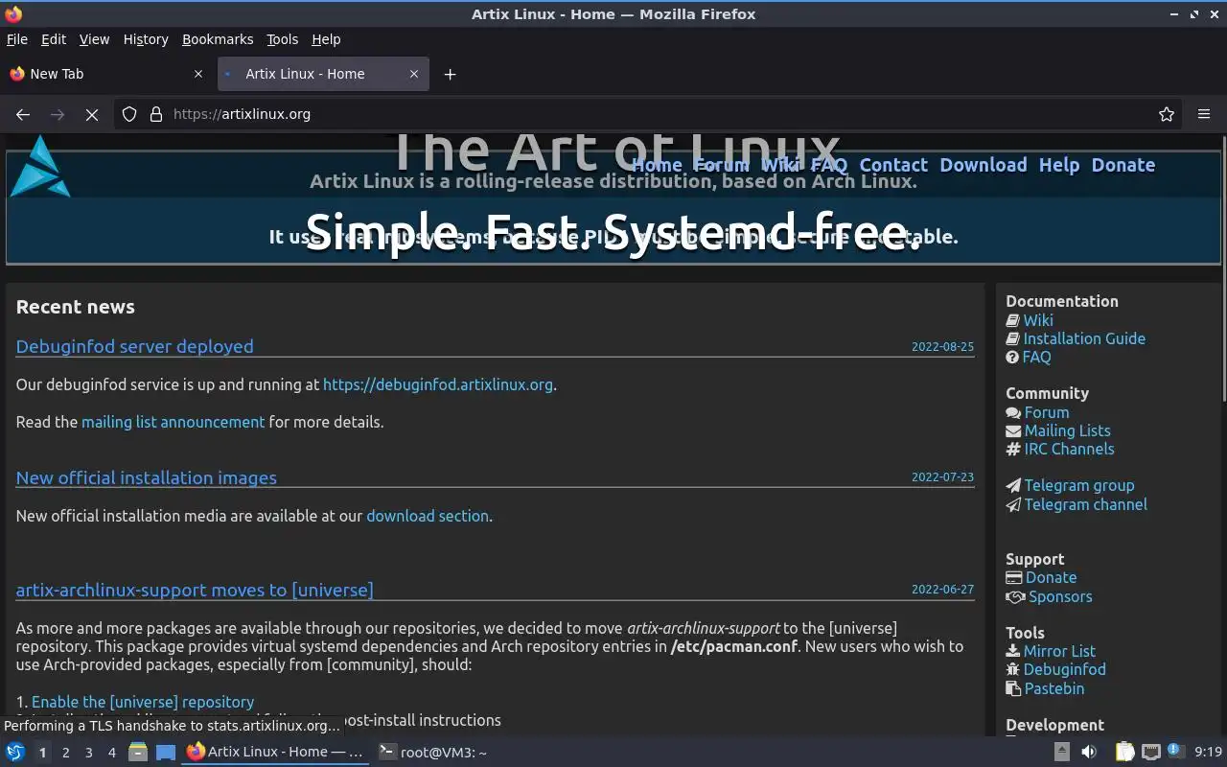Open the clipboard manager tray icon
Image resolution: width=1227 pixels, height=767 pixels.
pyautogui.click(x=1124, y=753)
